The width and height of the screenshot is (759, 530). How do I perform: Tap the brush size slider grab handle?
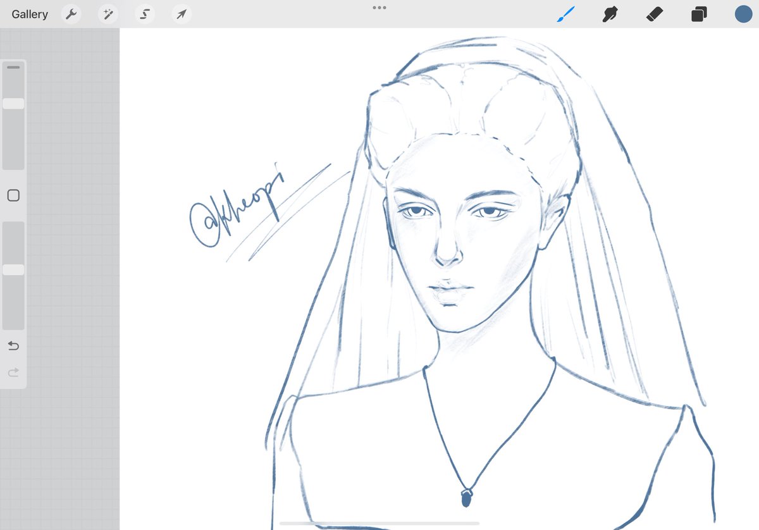(13, 103)
